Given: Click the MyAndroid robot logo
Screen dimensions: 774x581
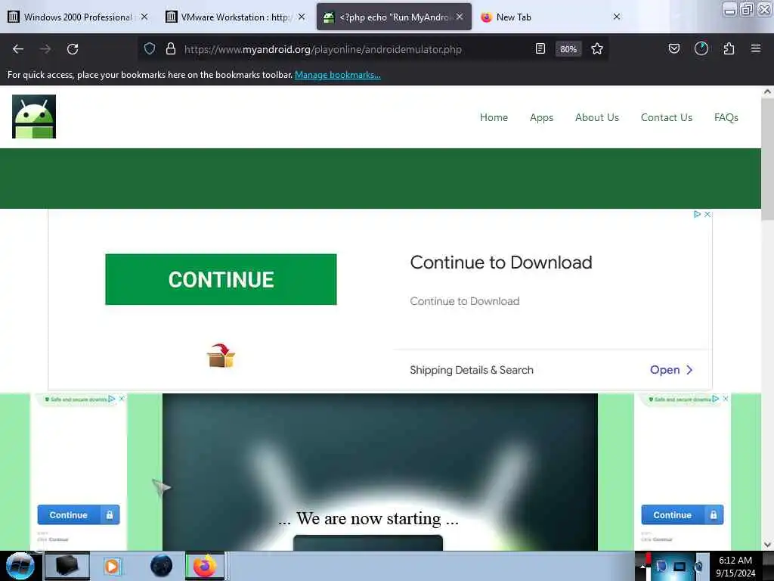Looking at the screenshot, I should point(34,117).
